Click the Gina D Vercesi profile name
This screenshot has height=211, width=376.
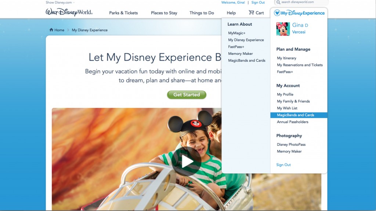[300, 29]
